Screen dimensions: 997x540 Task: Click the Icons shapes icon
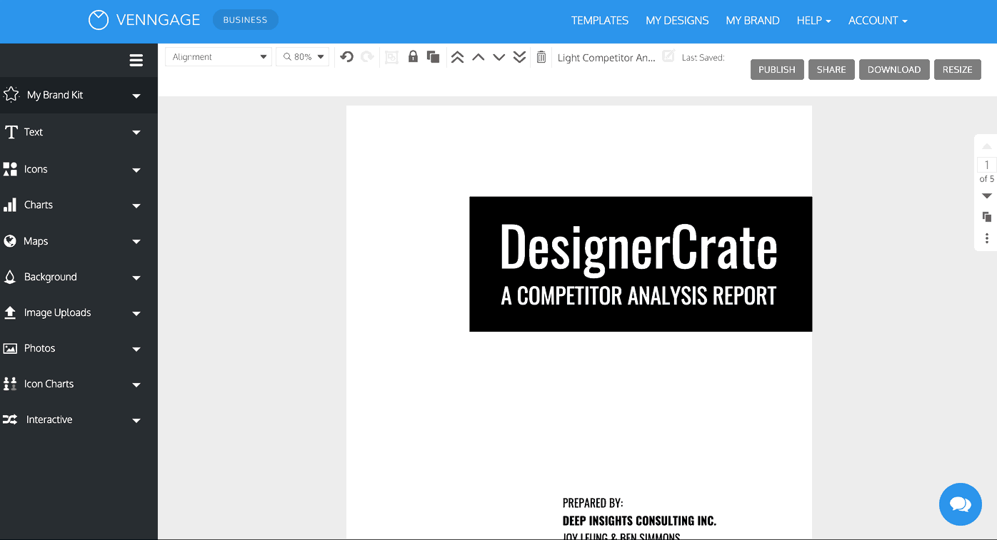(10, 169)
